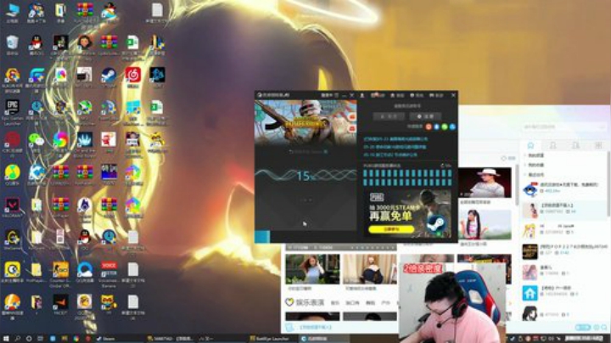
Task: Open the Steam shortcut on the desktop
Action: click(x=109, y=77)
